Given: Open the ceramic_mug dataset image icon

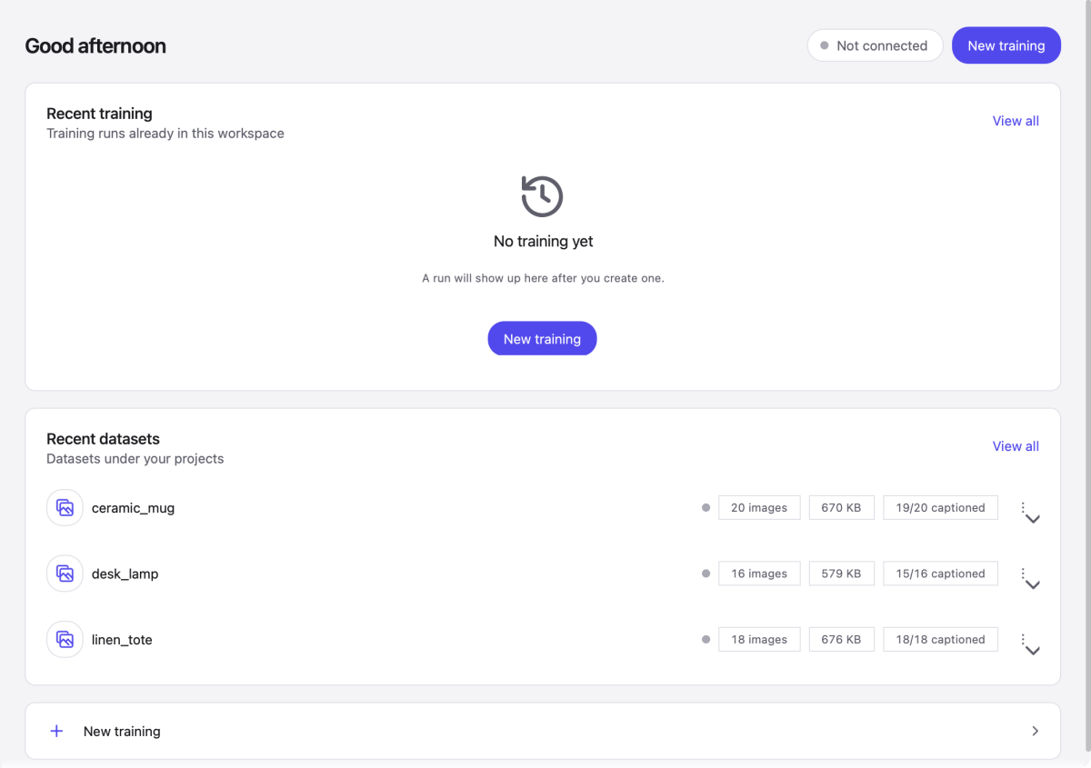Looking at the screenshot, I should (65, 507).
